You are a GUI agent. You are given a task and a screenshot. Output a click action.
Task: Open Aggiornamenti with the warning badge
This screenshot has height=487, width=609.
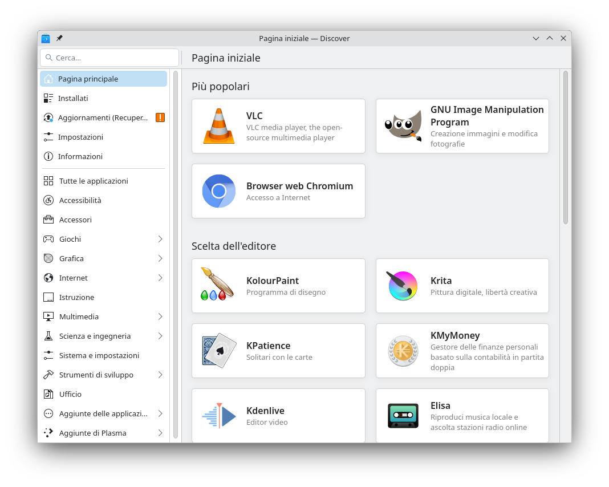[103, 117]
